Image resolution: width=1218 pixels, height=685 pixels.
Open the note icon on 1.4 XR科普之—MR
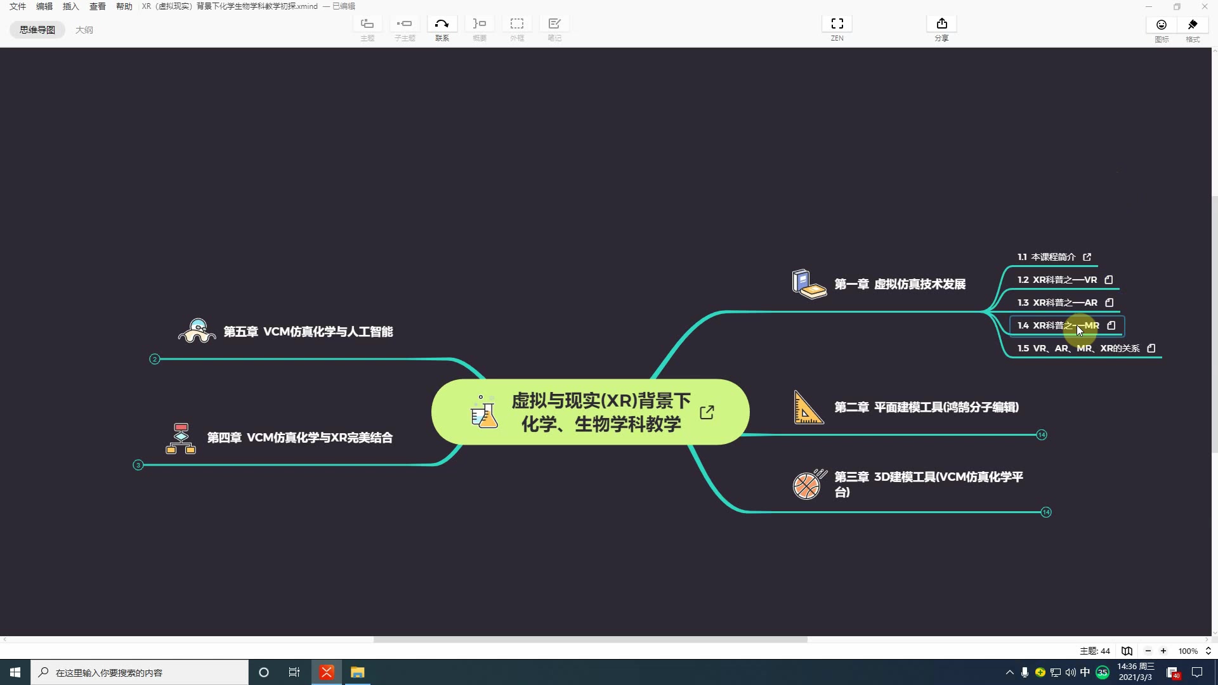[1111, 325]
